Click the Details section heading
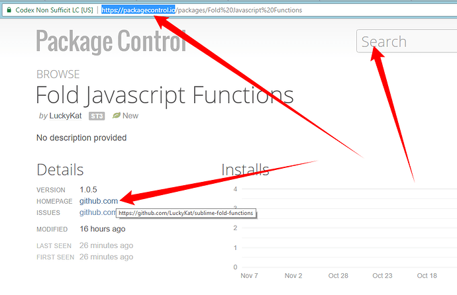Image resolution: width=457 pixels, height=295 pixels. 60,170
